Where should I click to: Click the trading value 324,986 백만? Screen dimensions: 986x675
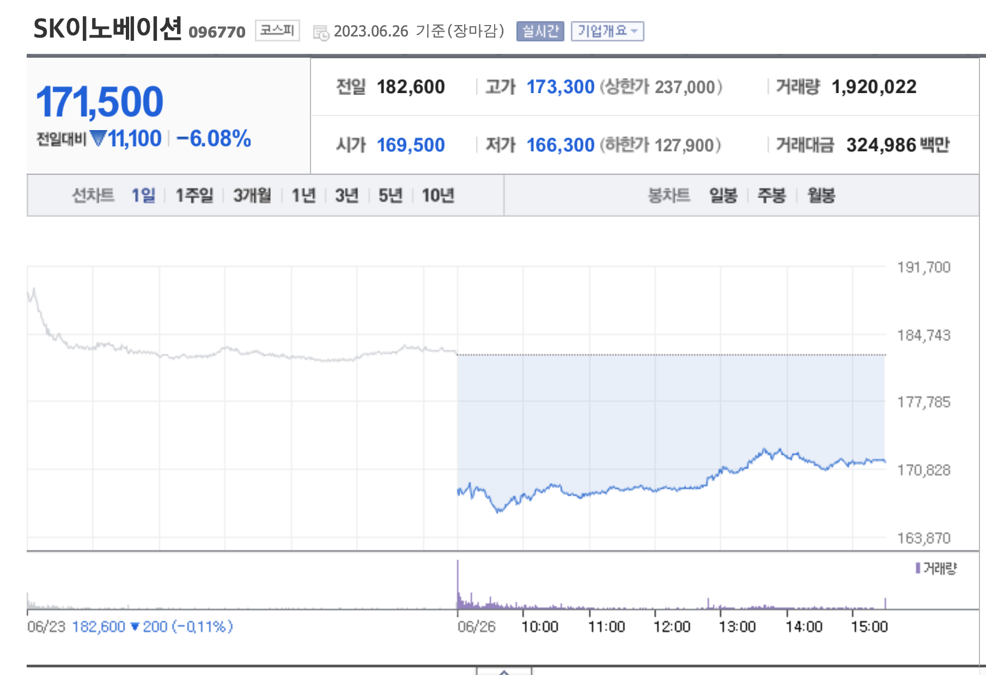point(898,145)
